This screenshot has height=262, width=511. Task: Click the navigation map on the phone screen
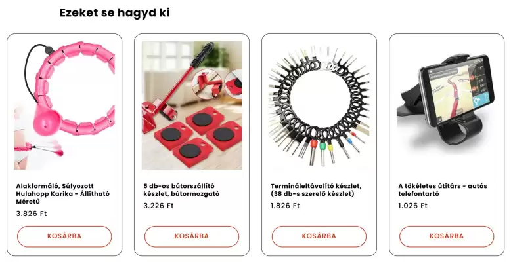(456, 91)
